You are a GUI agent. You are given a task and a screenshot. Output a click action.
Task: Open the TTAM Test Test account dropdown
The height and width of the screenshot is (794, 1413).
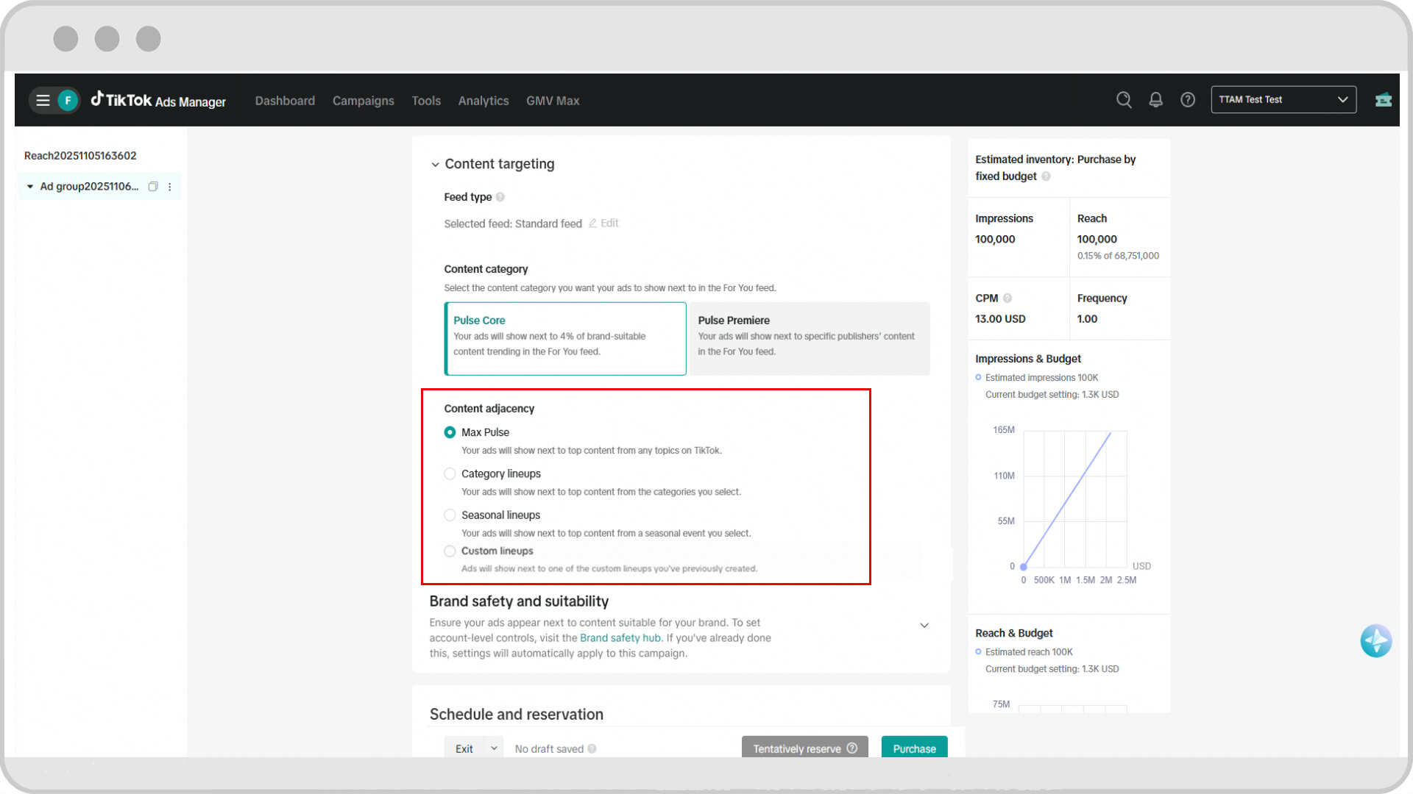tap(1283, 100)
